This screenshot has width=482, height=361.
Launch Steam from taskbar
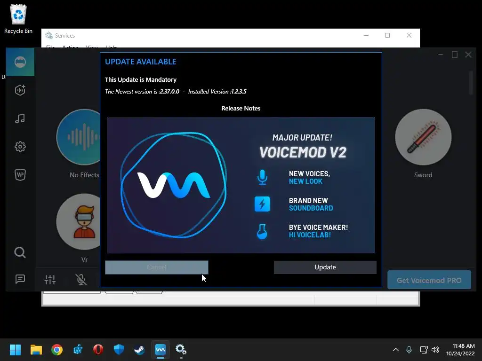click(x=139, y=350)
